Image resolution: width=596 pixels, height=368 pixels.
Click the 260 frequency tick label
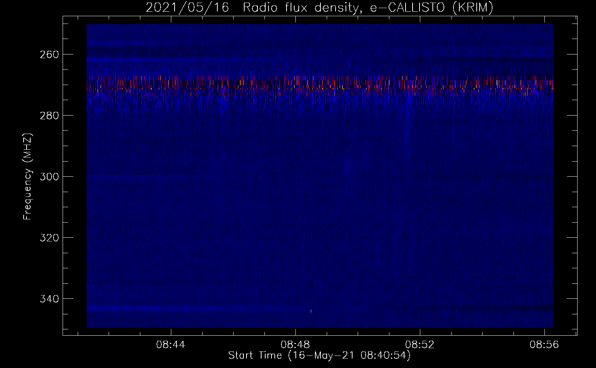click(x=49, y=54)
